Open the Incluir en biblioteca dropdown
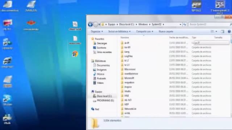Image resolution: width=232 pixels, height=130 pixels. point(119,31)
